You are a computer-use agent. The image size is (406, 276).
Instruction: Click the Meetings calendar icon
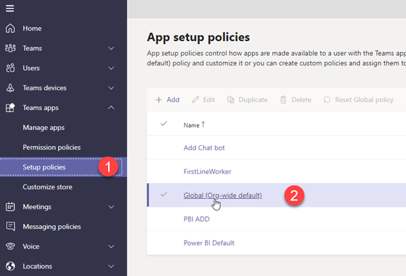coord(10,207)
